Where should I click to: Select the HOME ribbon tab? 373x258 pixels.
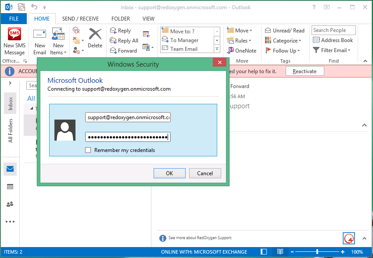pyautogui.click(x=42, y=19)
